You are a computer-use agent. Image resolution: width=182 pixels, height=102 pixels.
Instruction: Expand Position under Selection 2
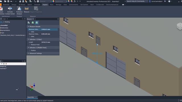pyautogui.click(x=30, y=50)
